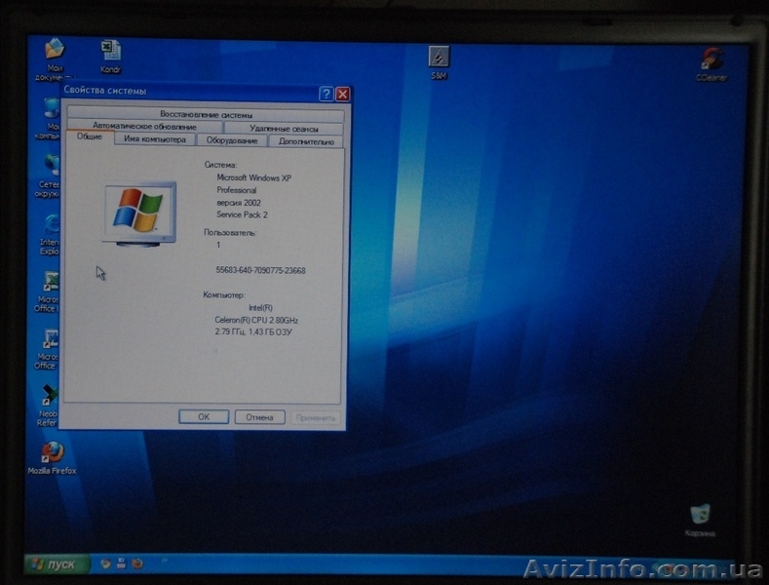
Task: Click the first quick launch icon in taskbar
Action: [x=105, y=564]
